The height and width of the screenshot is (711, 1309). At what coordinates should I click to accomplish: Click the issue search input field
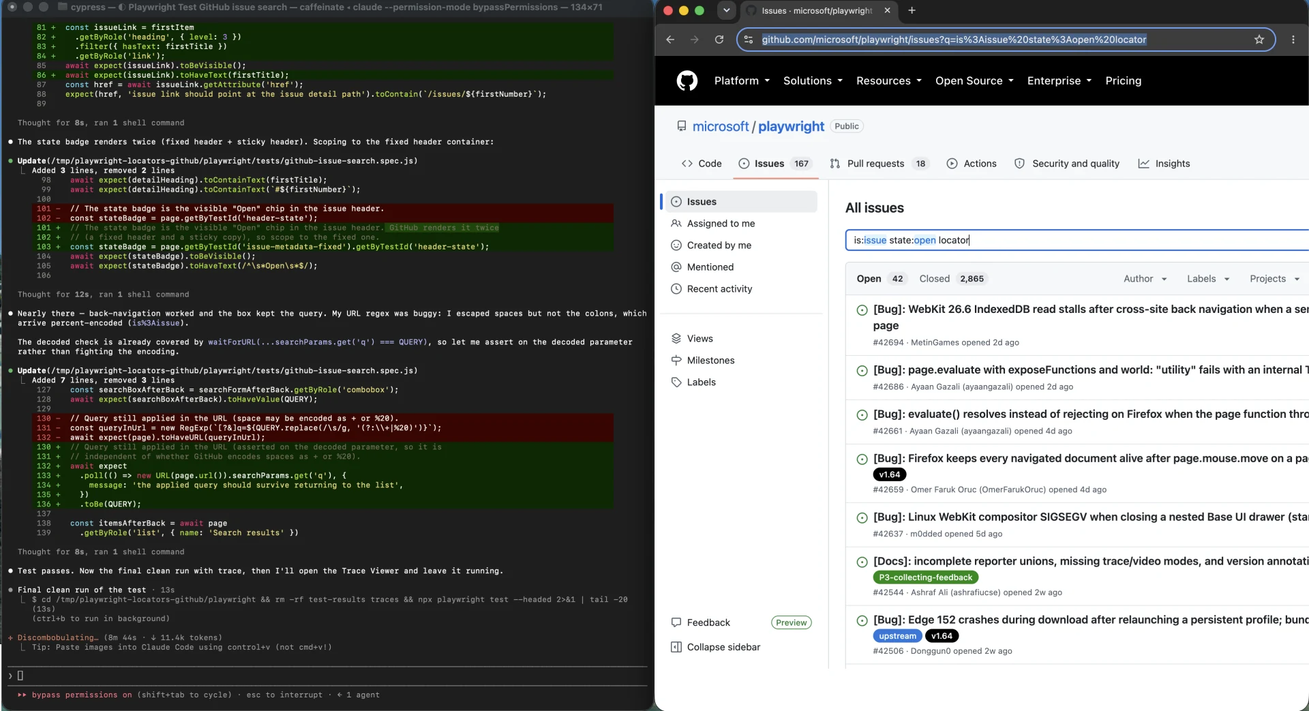(1077, 240)
